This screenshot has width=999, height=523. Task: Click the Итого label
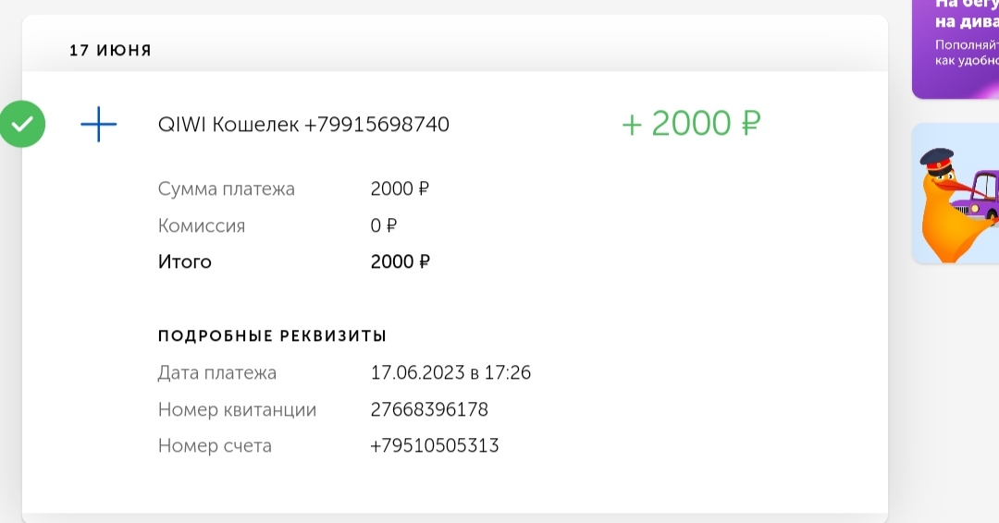tap(184, 261)
